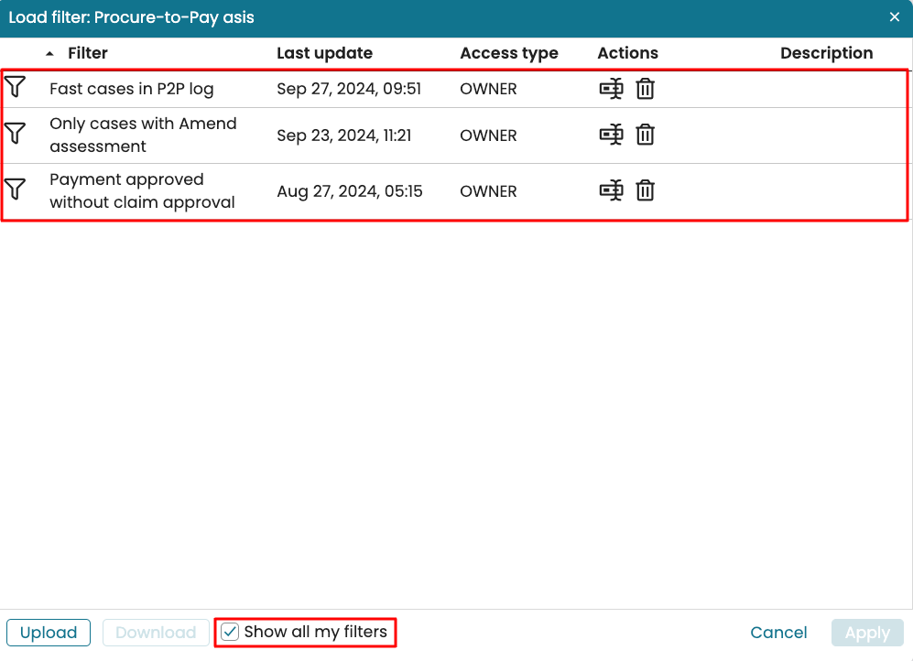Close the Load filter dialog with X

click(x=895, y=16)
